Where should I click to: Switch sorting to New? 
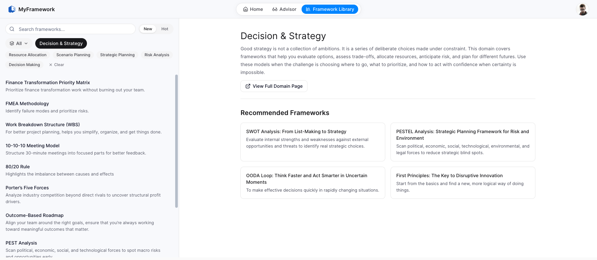(148, 29)
